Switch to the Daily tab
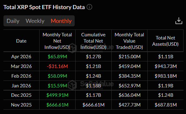The image size is (186, 114). [13, 21]
